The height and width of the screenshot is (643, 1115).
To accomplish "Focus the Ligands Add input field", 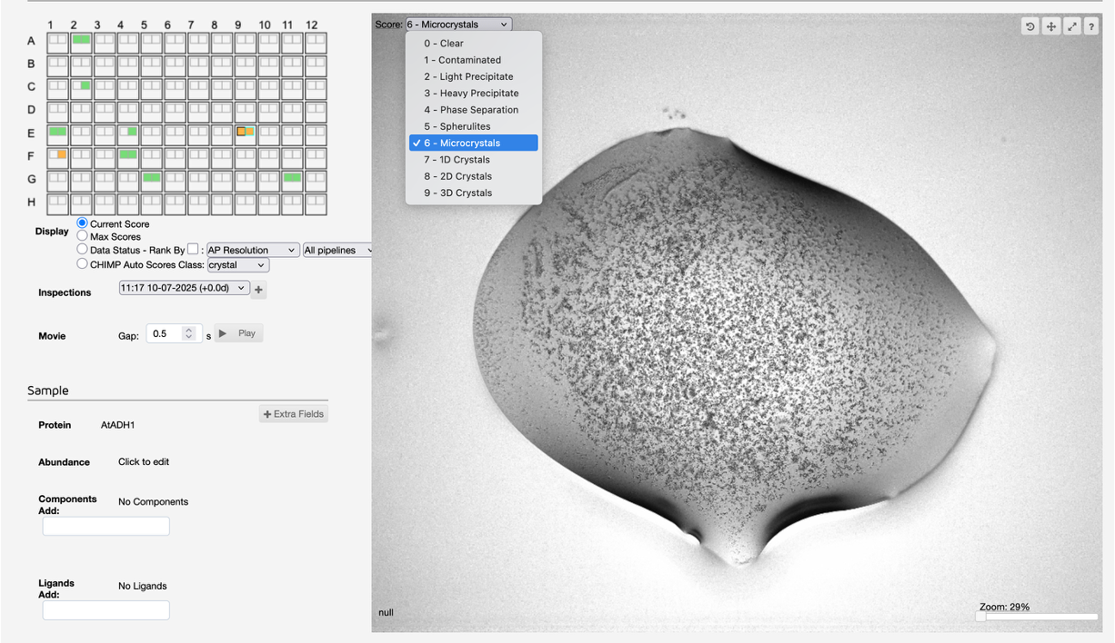I will (x=105, y=610).
